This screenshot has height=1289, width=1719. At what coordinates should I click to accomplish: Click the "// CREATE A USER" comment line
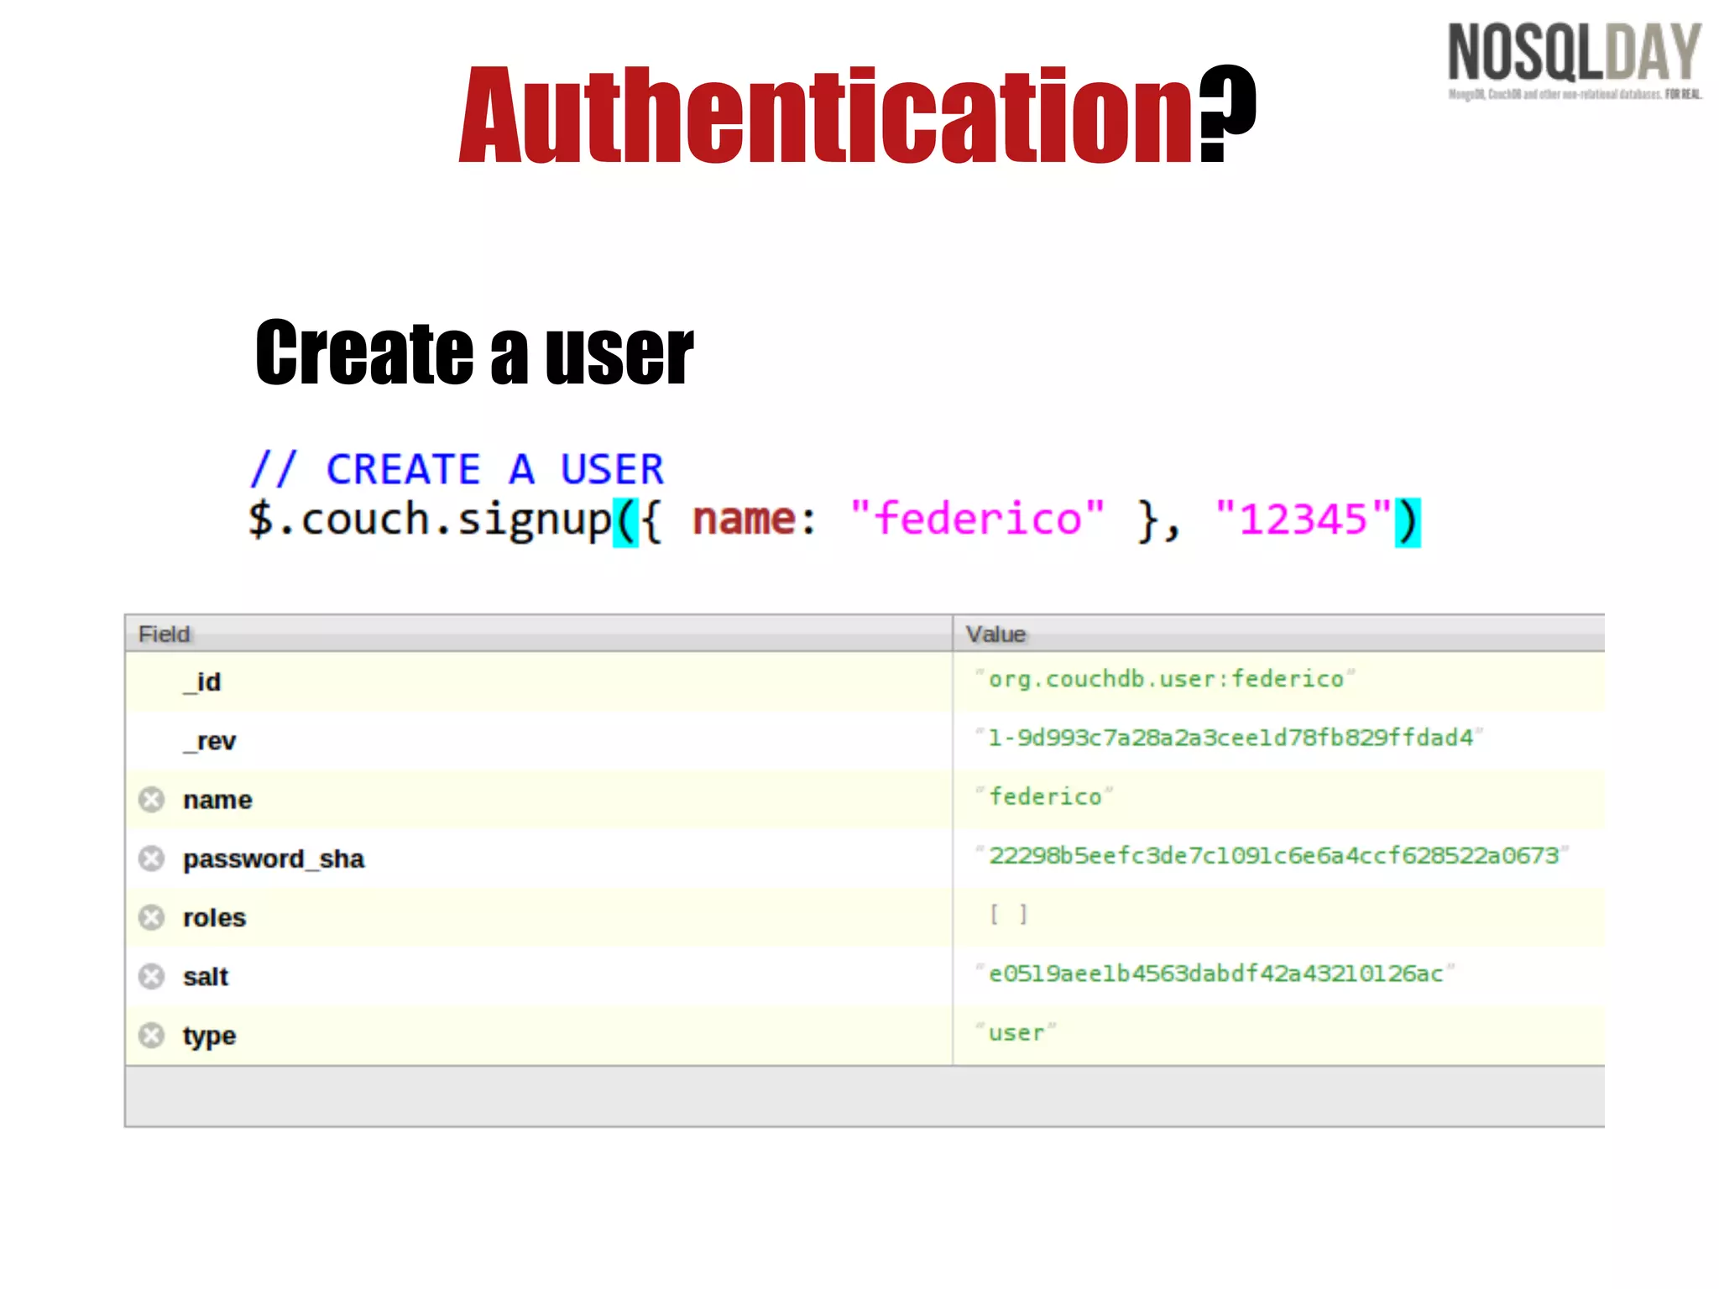click(457, 468)
